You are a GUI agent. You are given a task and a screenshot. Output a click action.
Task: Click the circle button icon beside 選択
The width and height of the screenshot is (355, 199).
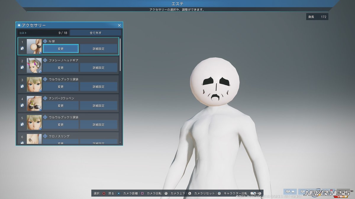(104, 193)
